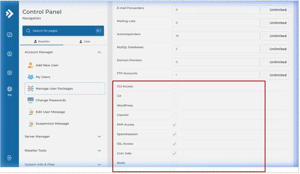This screenshot has height=174, width=300.
Task: Enable the WordPress checkbox
Action: pyautogui.click(x=174, y=105)
